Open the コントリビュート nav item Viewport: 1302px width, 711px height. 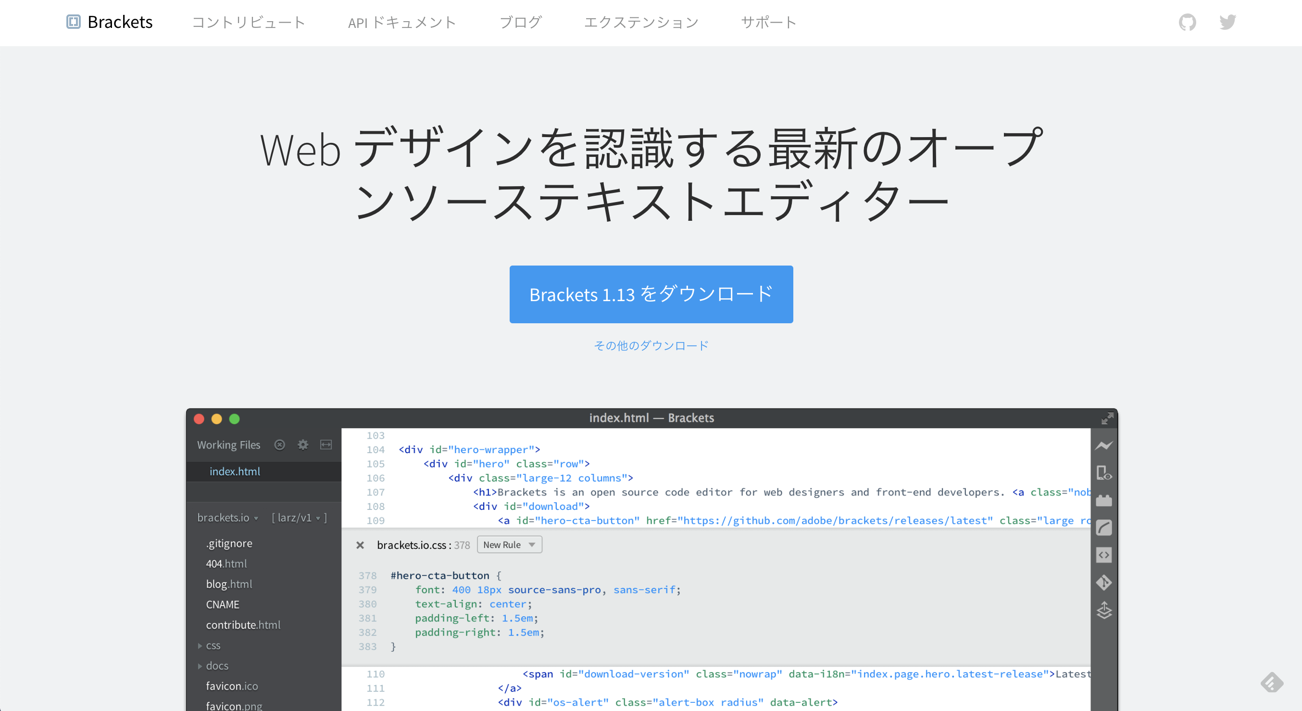(x=249, y=22)
